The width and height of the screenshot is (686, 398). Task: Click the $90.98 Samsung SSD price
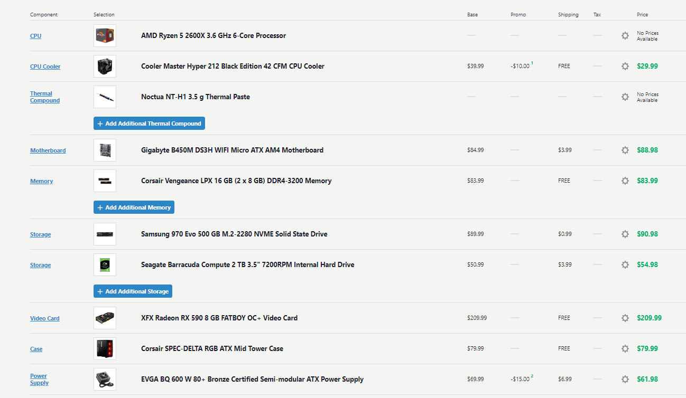(x=647, y=234)
